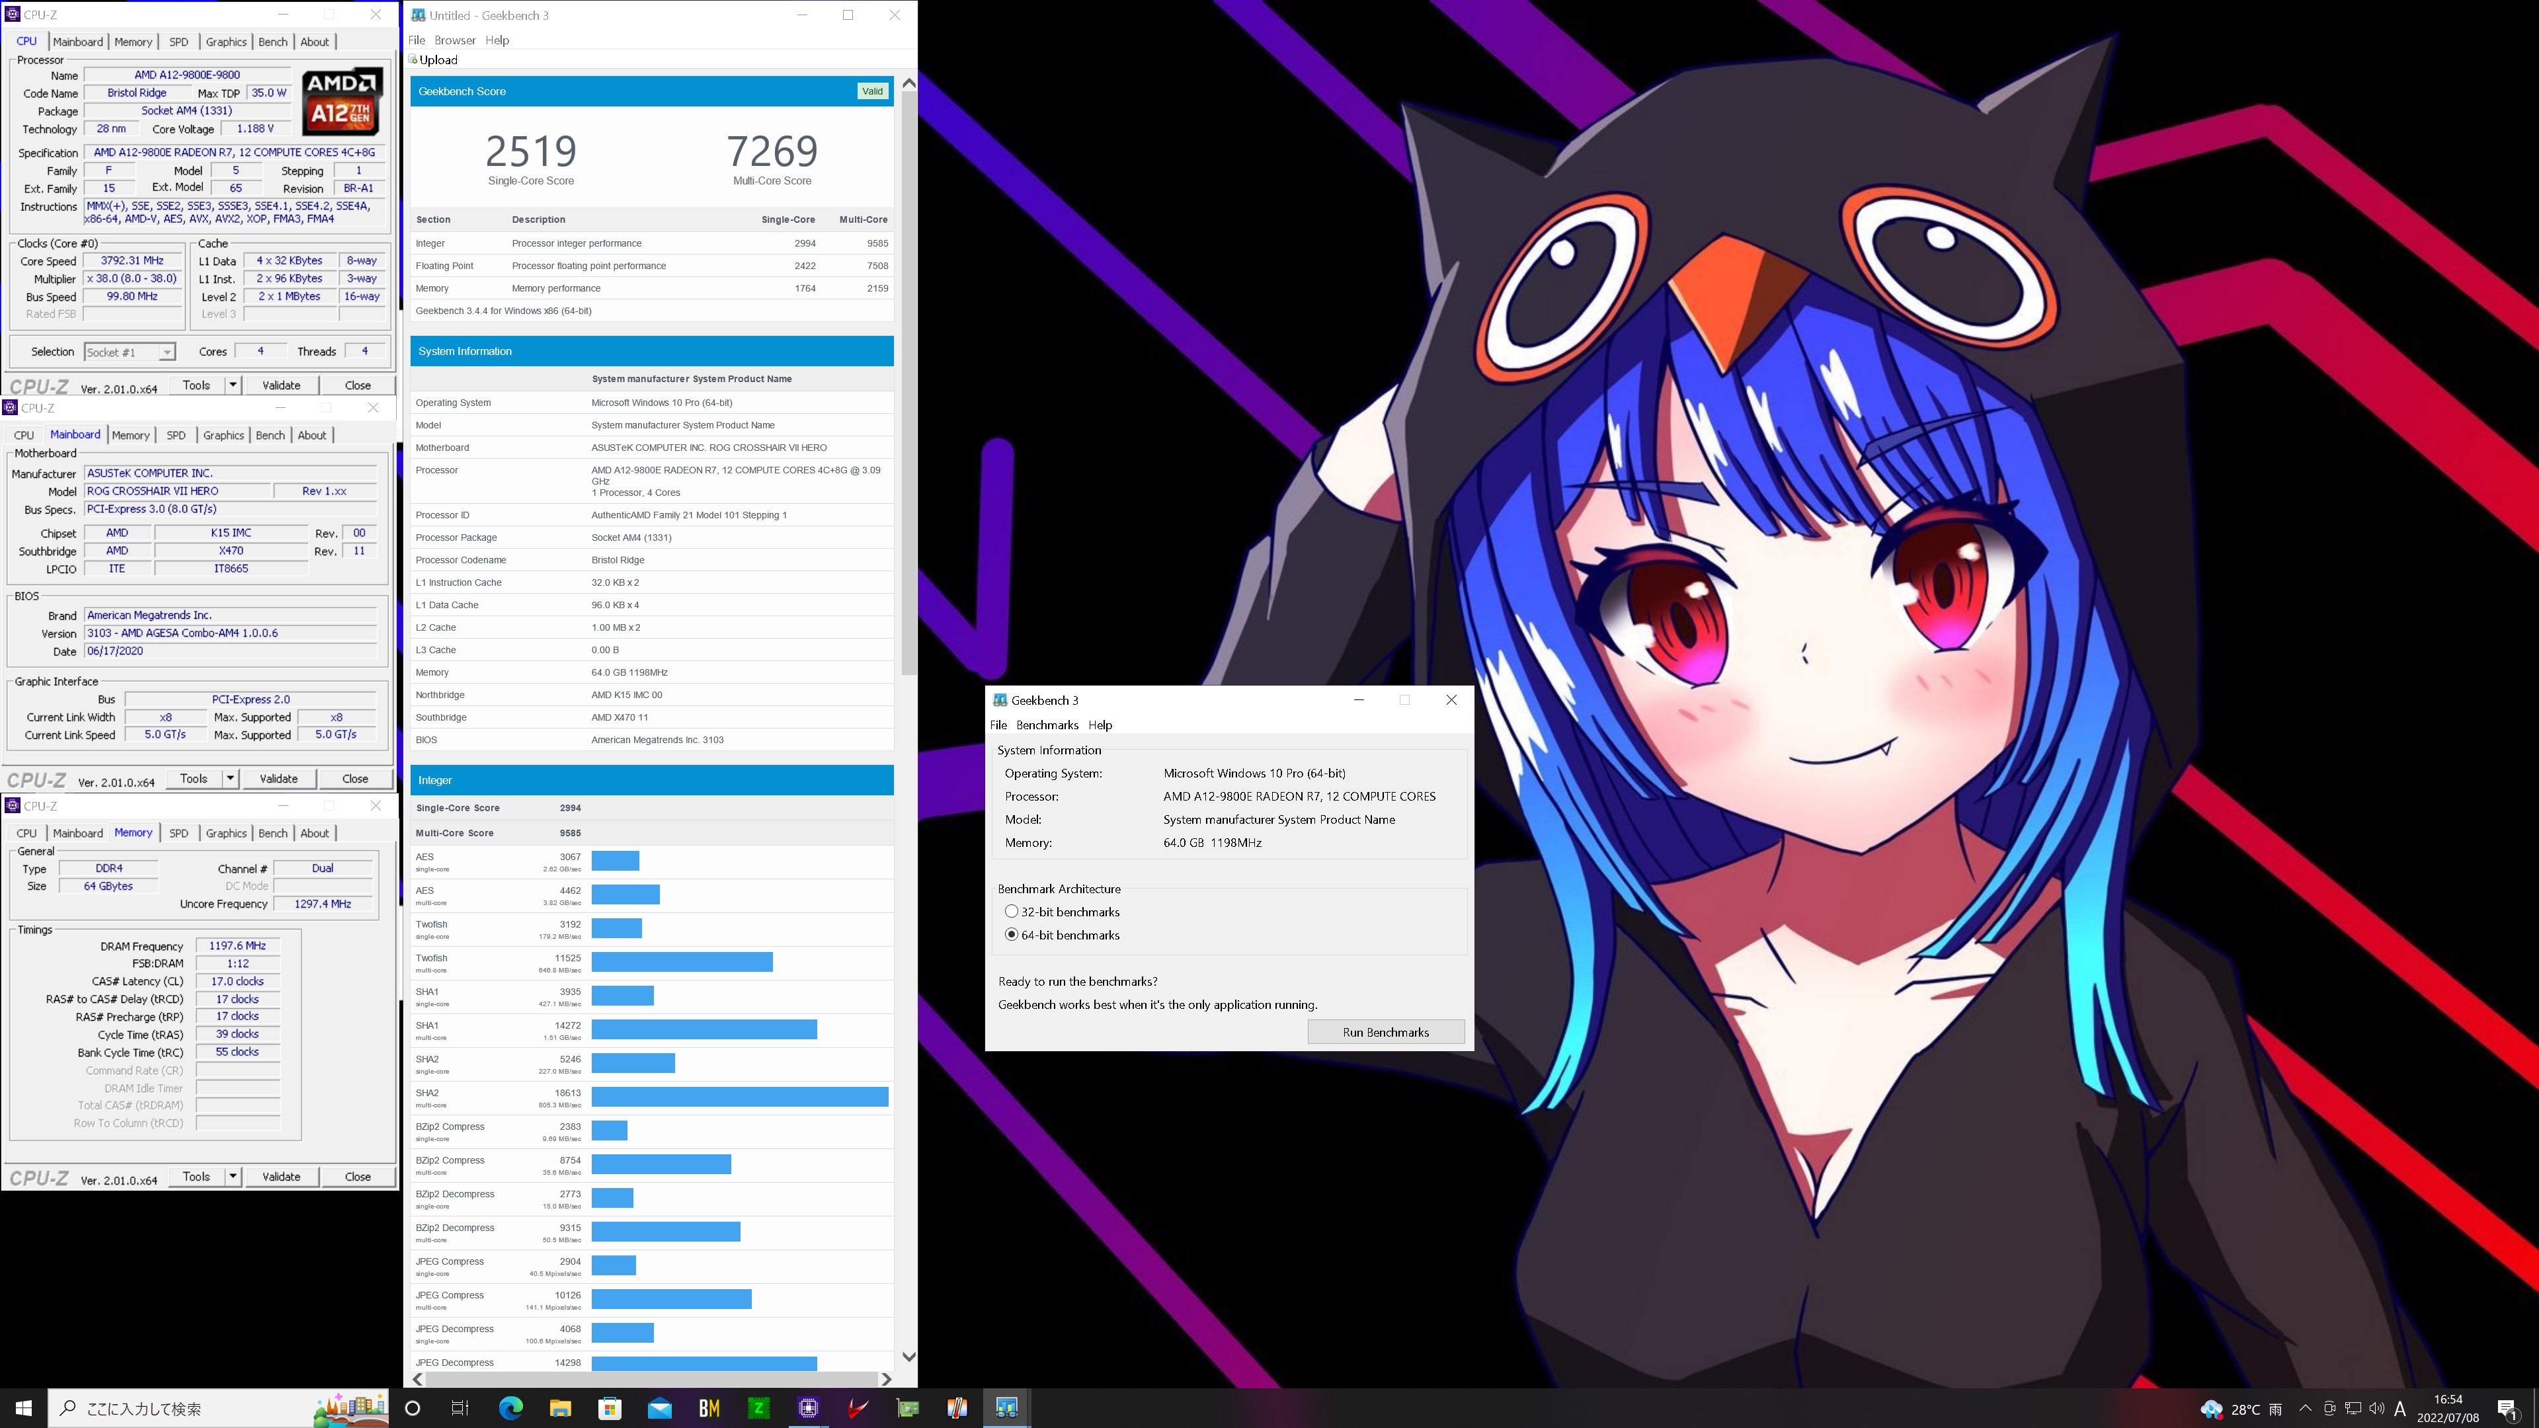Open the Mail app on taskbar
Image resolution: width=2539 pixels, height=1428 pixels.
click(659, 1408)
